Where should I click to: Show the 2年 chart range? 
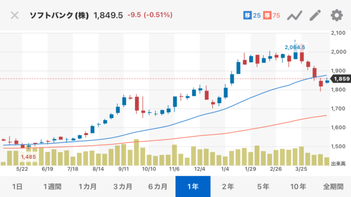(x=228, y=186)
